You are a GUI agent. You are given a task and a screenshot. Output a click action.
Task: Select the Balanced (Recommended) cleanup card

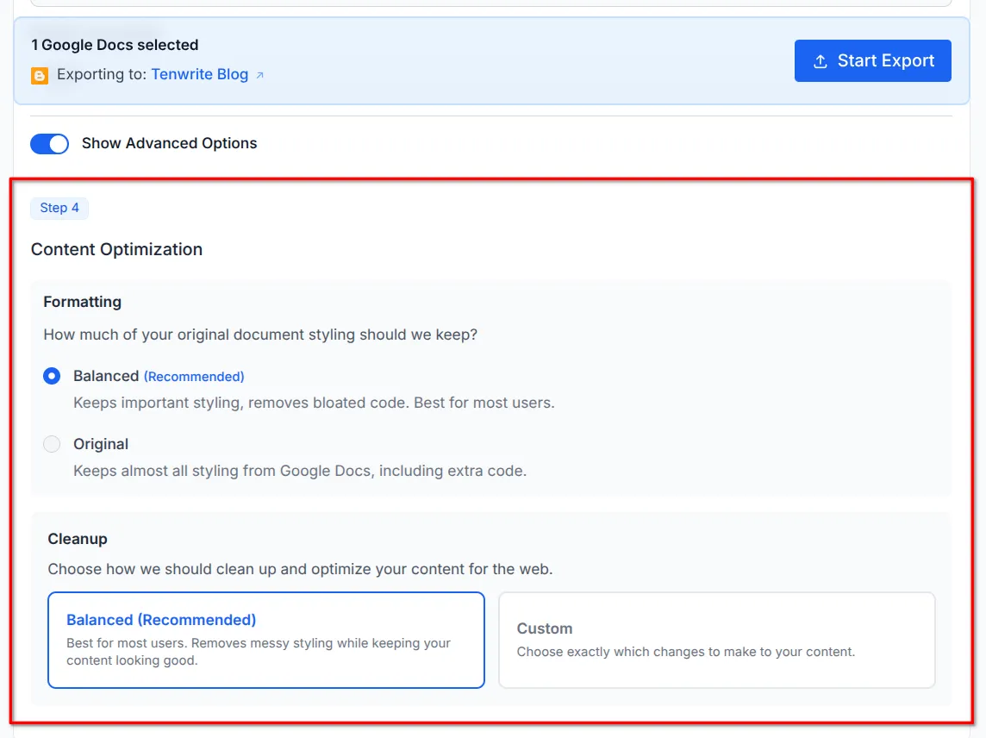265,640
